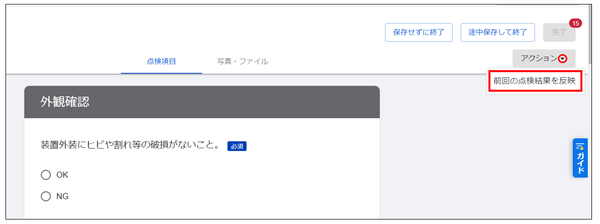Click the blue 必須 required badge
Image resolution: width=600 pixels, height=224 pixels.
(x=237, y=146)
